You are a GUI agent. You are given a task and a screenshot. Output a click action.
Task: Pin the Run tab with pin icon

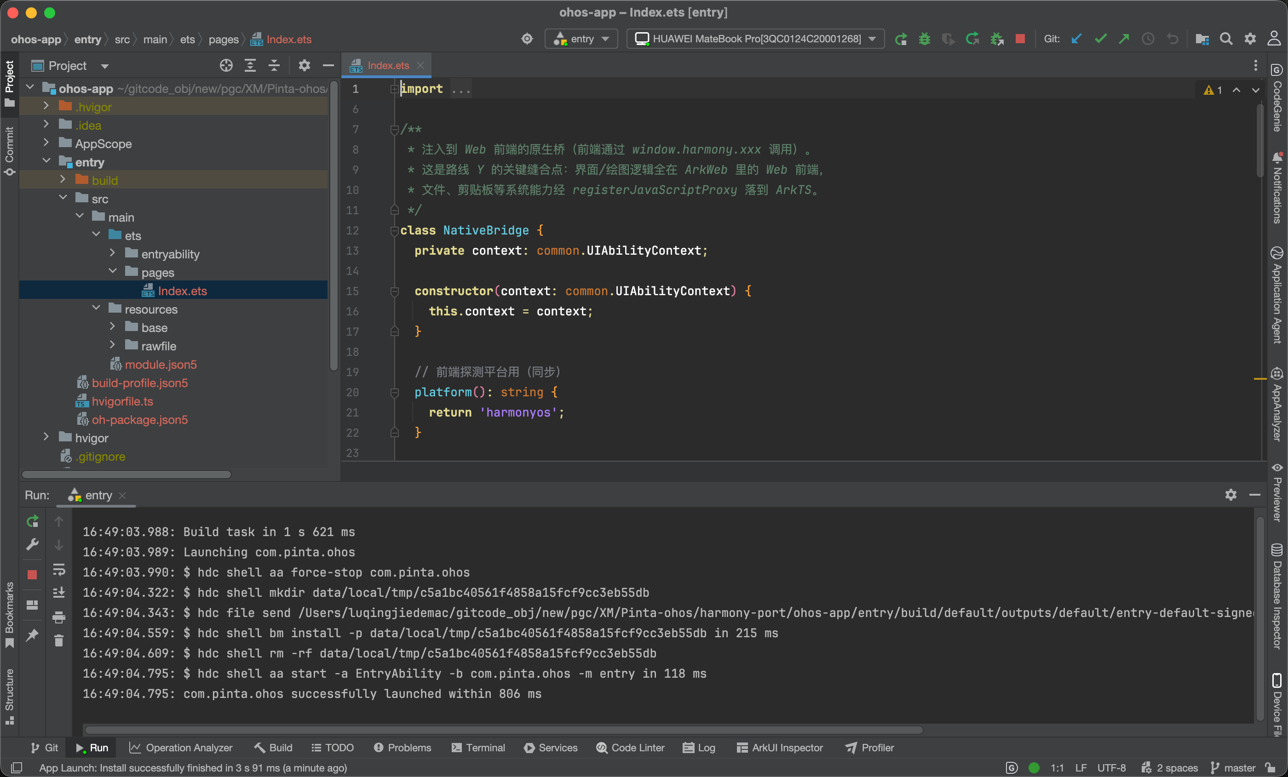[x=32, y=635]
